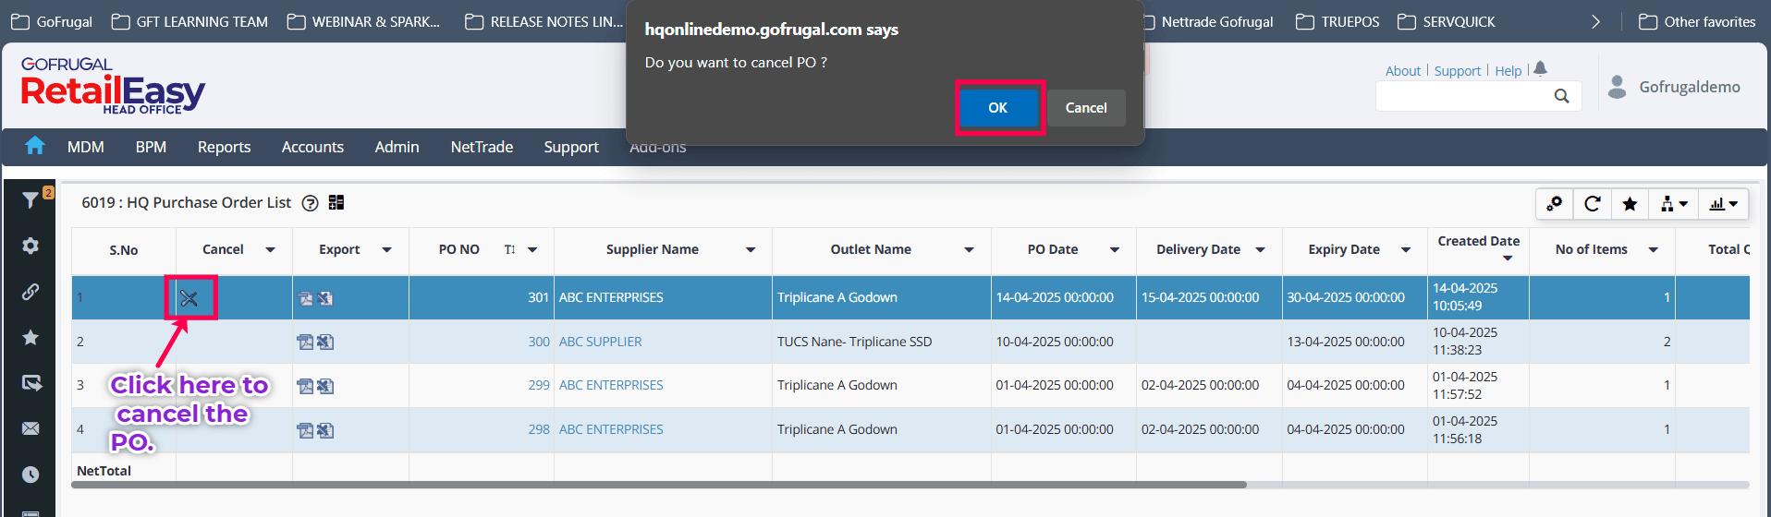Expand the hierarchy grouping dropdown
The width and height of the screenshot is (1771, 517).
click(1673, 204)
